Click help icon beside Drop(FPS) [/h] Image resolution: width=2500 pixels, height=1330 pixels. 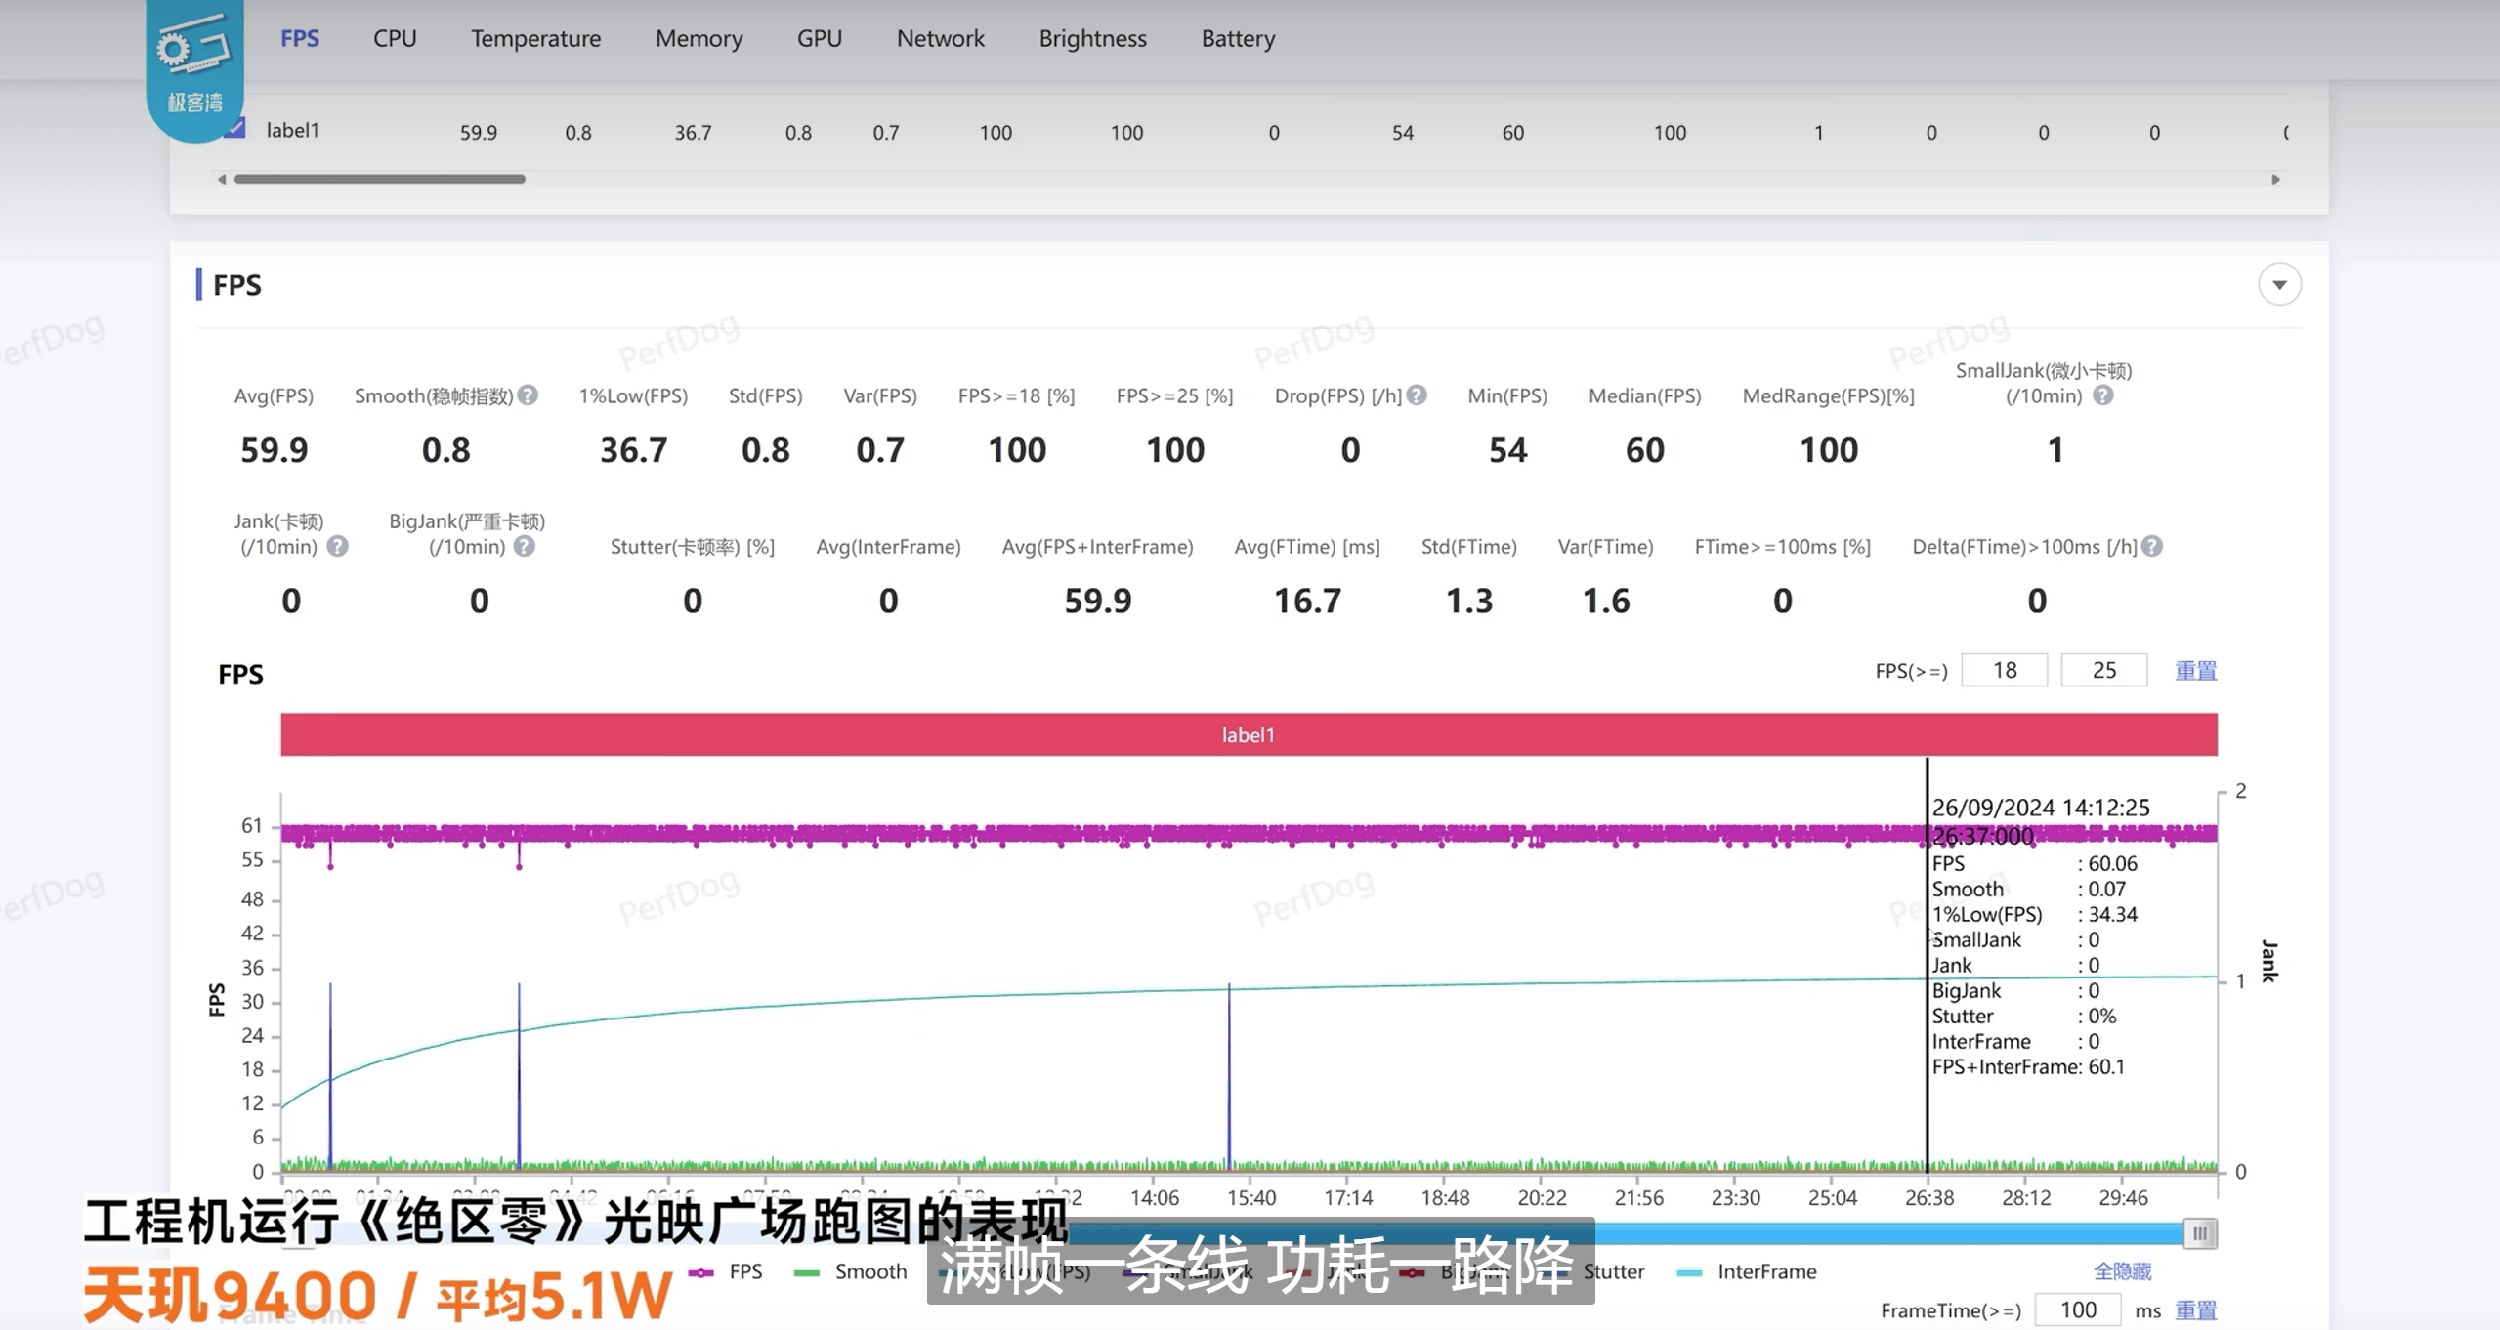click(1417, 395)
